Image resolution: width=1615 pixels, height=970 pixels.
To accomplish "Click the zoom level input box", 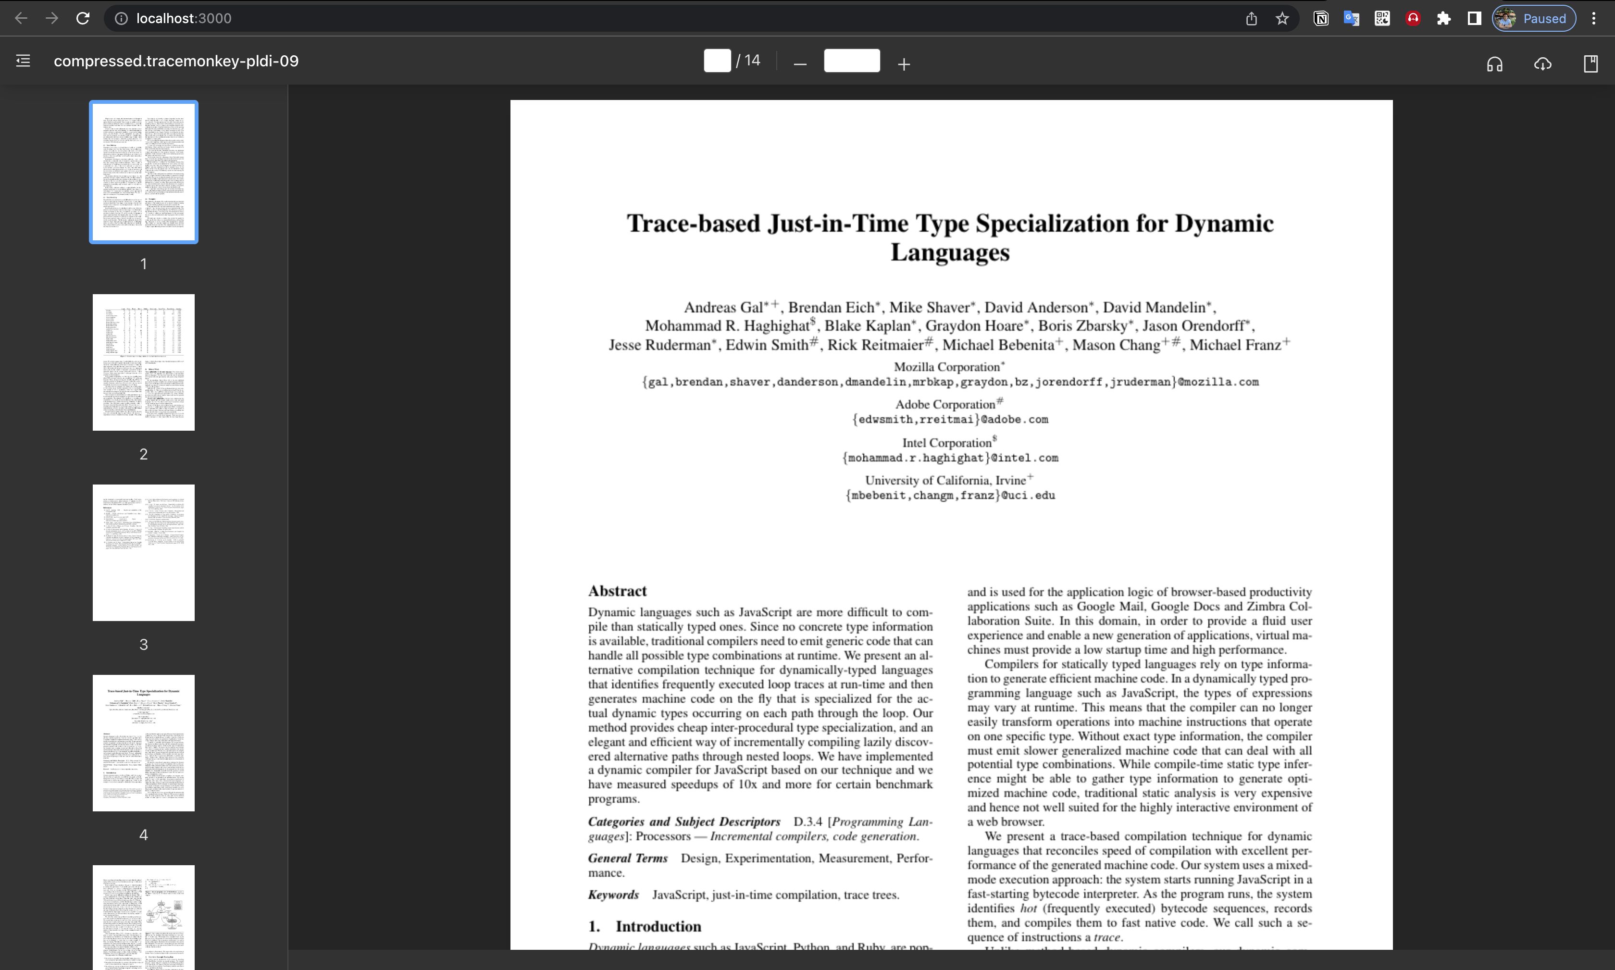I will pos(852,61).
